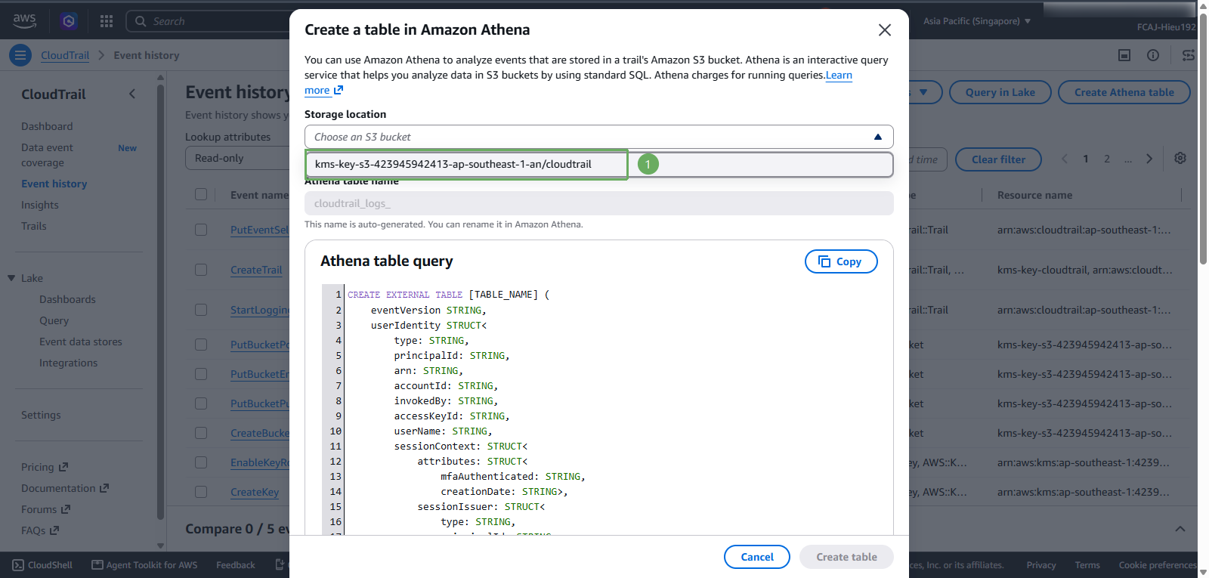Go to previous page arrow in pagination

click(1065, 159)
